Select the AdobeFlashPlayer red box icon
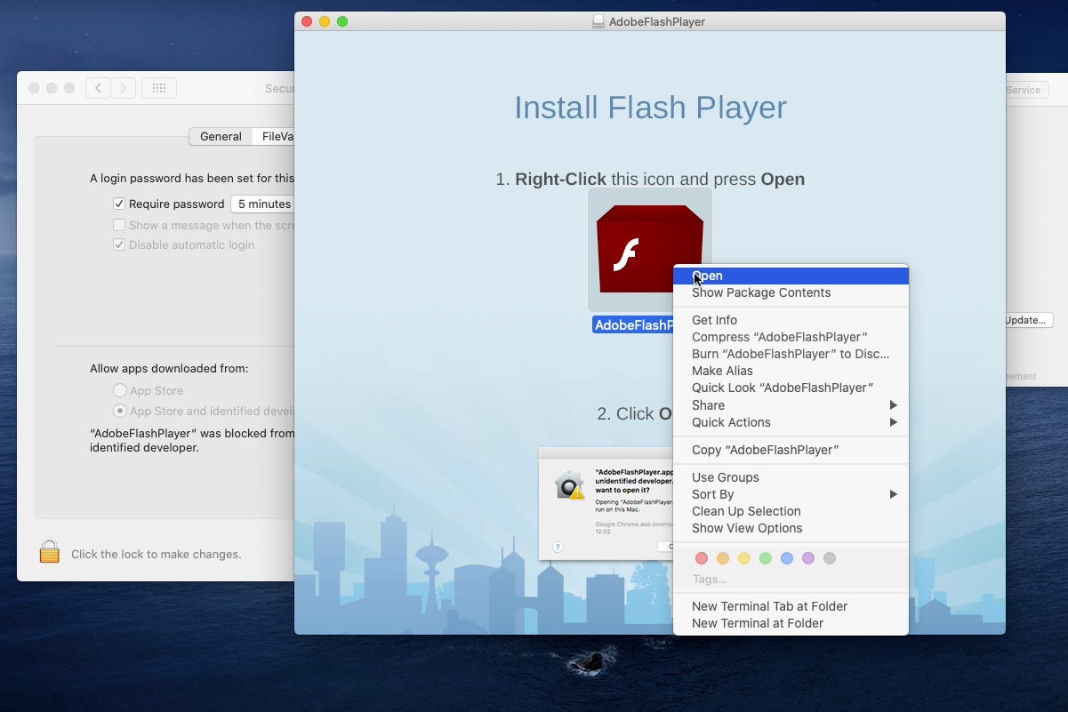The width and height of the screenshot is (1068, 712). pos(649,250)
